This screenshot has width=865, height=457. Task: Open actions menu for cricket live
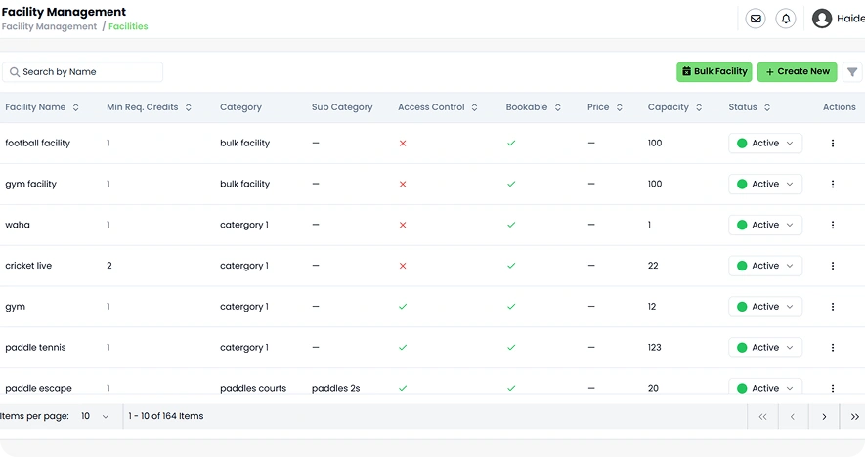click(x=833, y=266)
